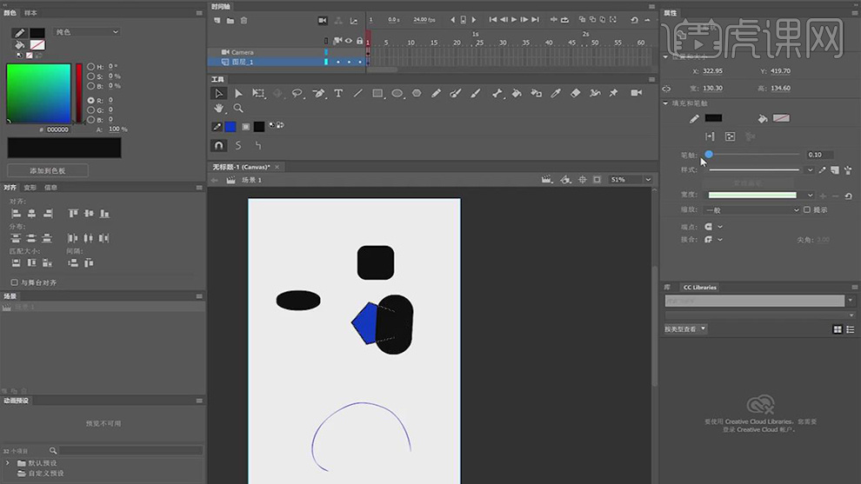The width and height of the screenshot is (861, 484).
Task: Choose the Eraser tool
Action: pyautogui.click(x=576, y=93)
